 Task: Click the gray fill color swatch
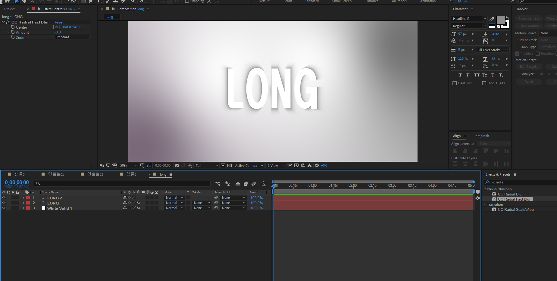click(x=501, y=20)
